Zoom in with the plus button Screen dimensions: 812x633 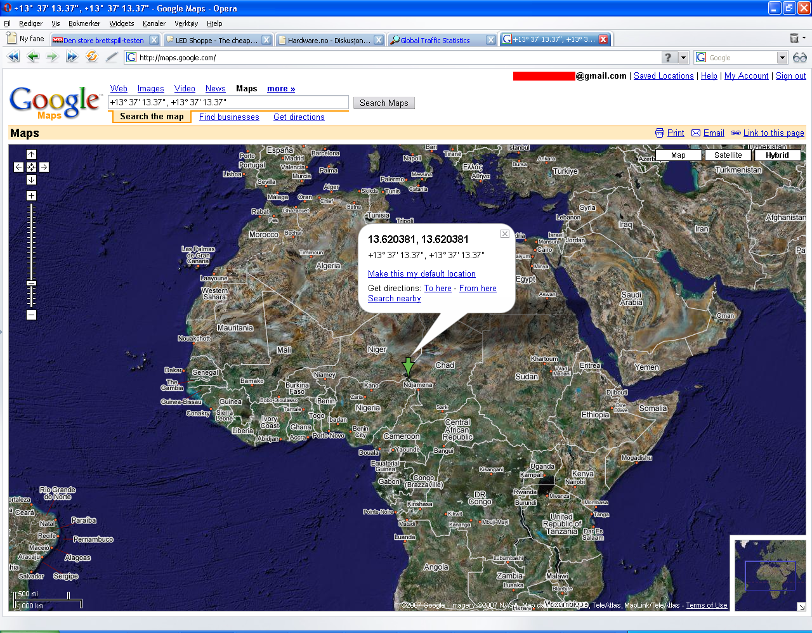[31, 196]
